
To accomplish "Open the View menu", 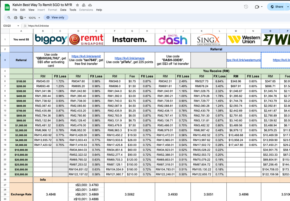I will [x=31, y=10].
